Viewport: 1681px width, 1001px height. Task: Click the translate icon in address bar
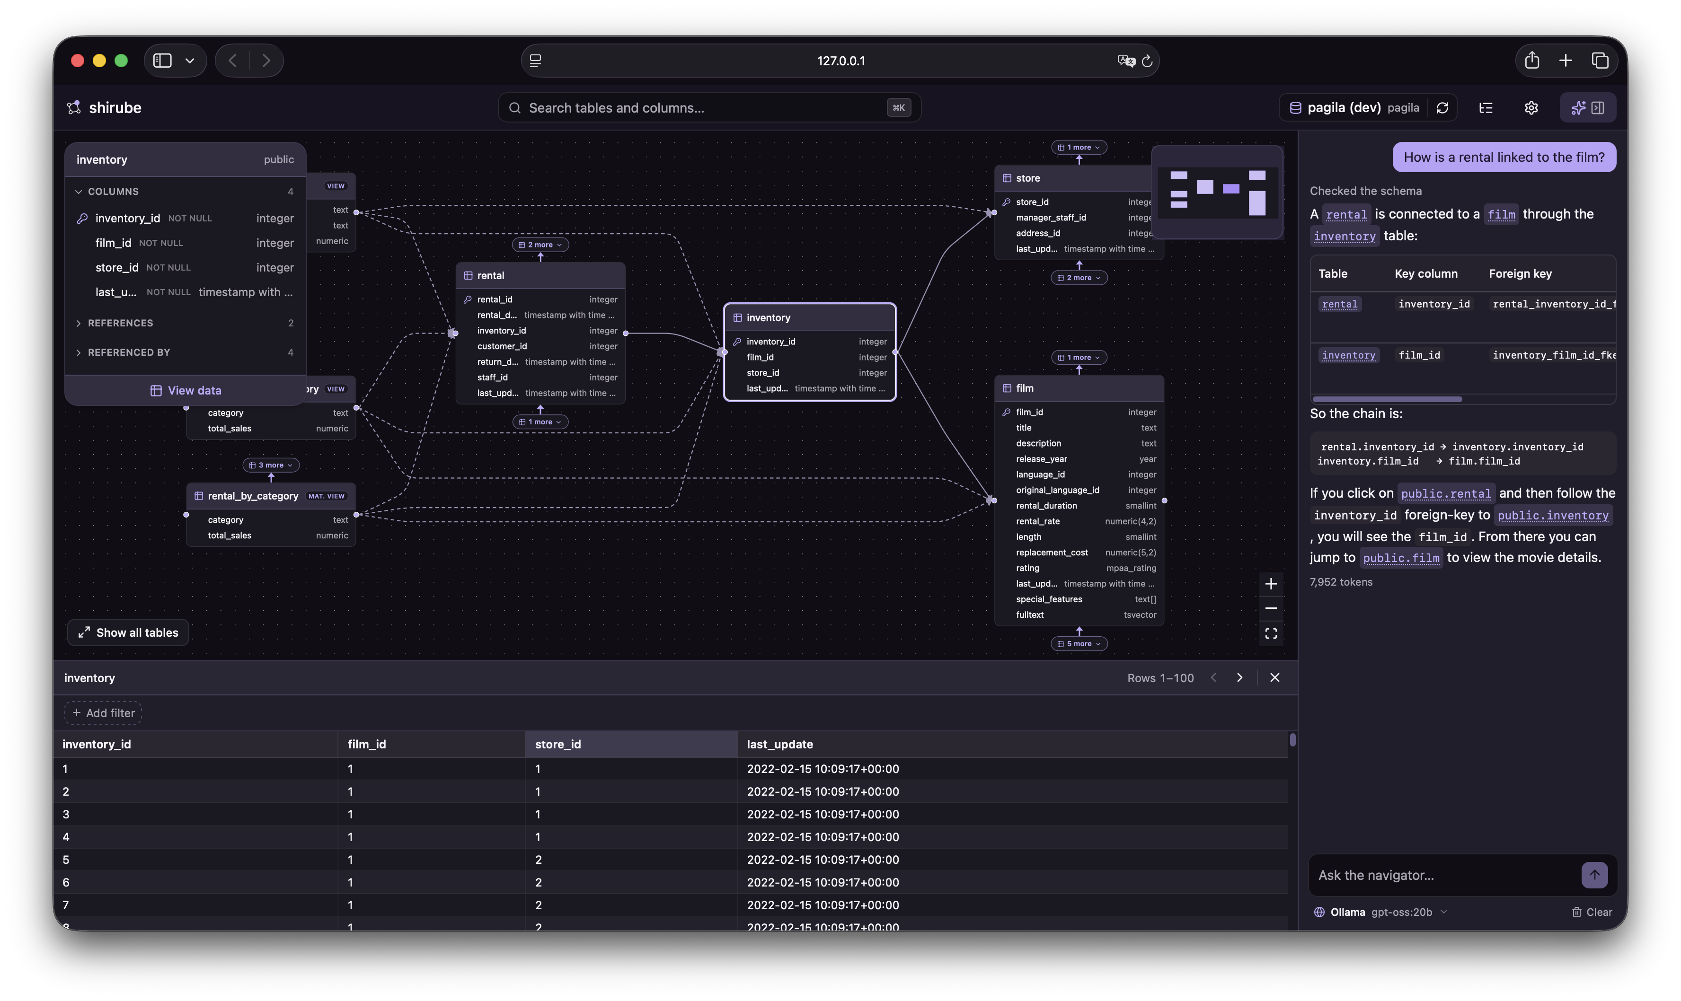coord(1125,61)
